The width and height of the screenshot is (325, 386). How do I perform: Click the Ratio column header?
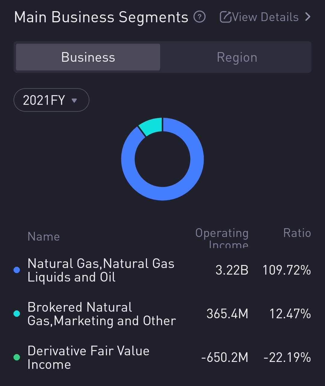(297, 233)
